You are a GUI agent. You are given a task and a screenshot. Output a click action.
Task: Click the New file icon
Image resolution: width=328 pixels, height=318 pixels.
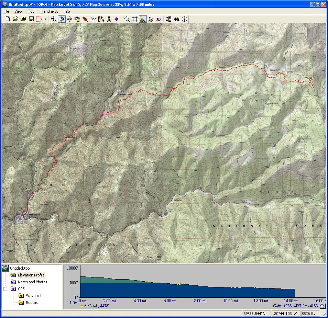8,19
